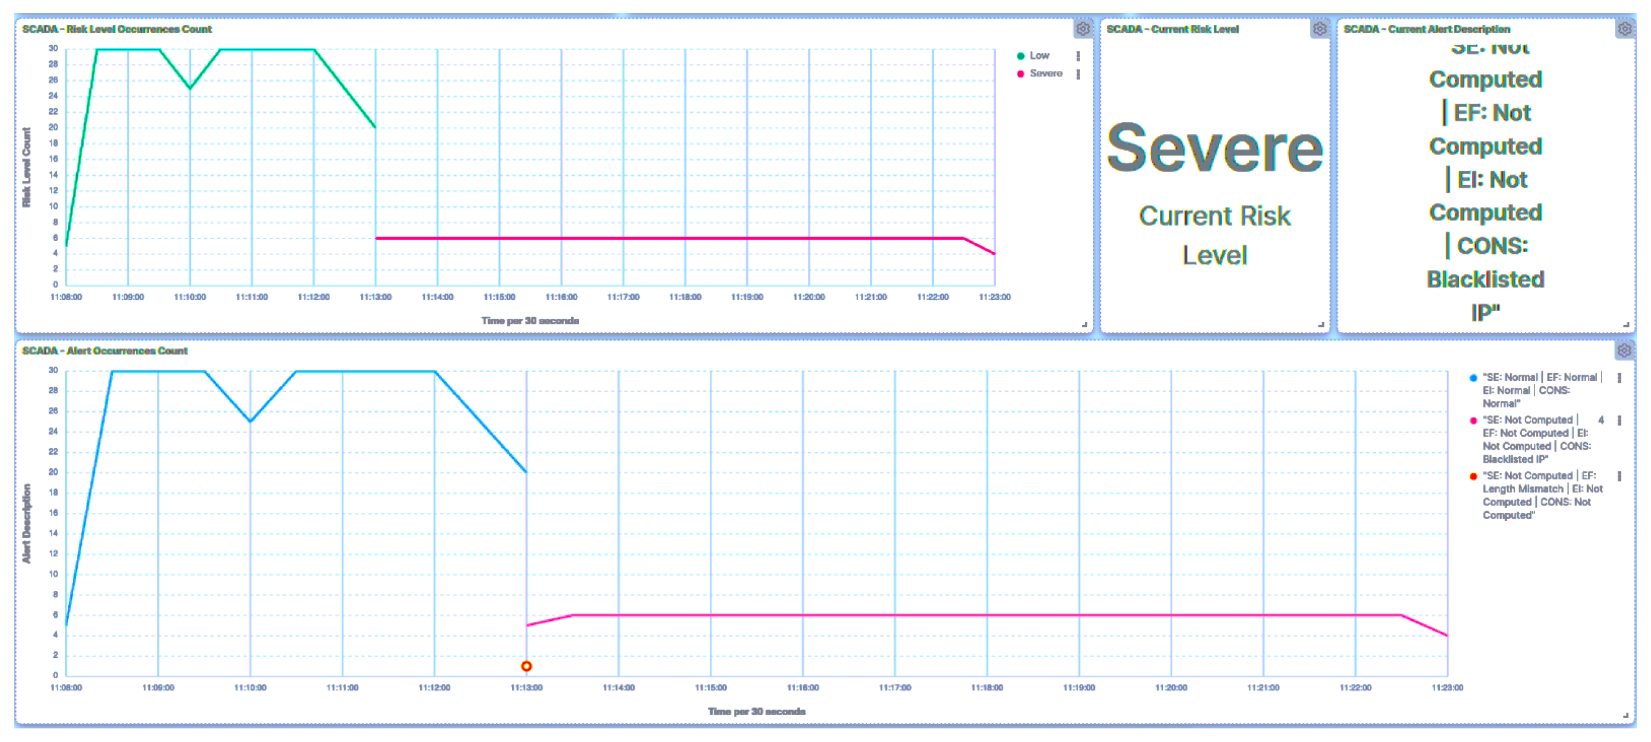This screenshot has width=1651, height=742.
Task: Click the orange data point at 11:13:00
Action: (x=526, y=666)
